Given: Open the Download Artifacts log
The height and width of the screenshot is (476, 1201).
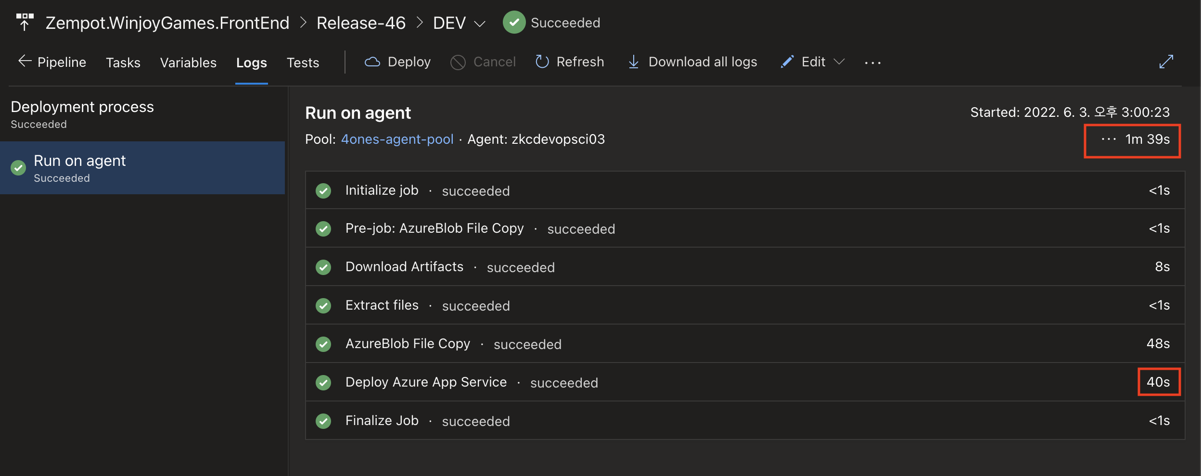Looking at the screenshot, I should click(745, 267).
